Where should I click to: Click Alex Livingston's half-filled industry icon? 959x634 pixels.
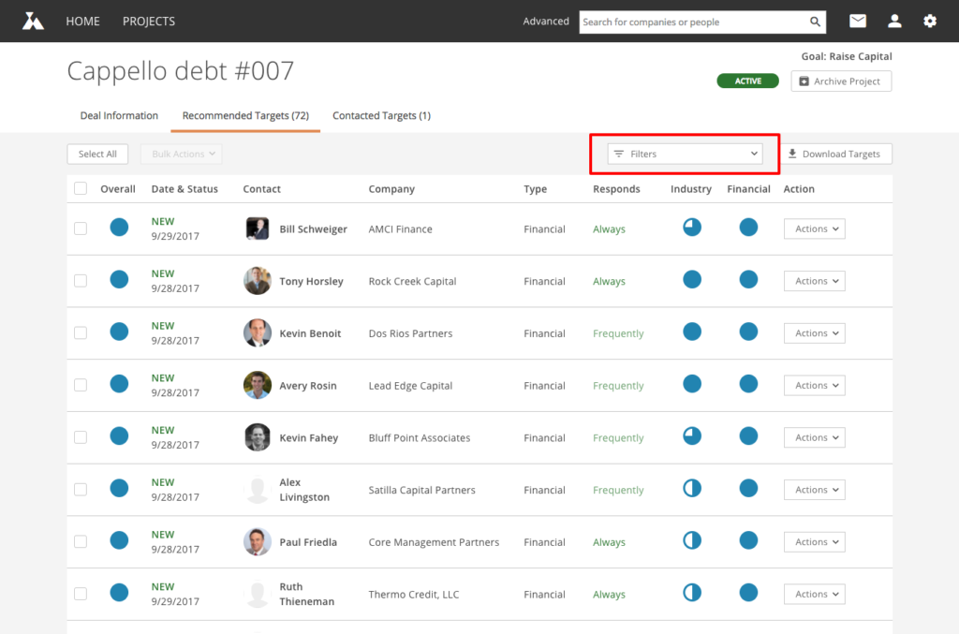692,488
